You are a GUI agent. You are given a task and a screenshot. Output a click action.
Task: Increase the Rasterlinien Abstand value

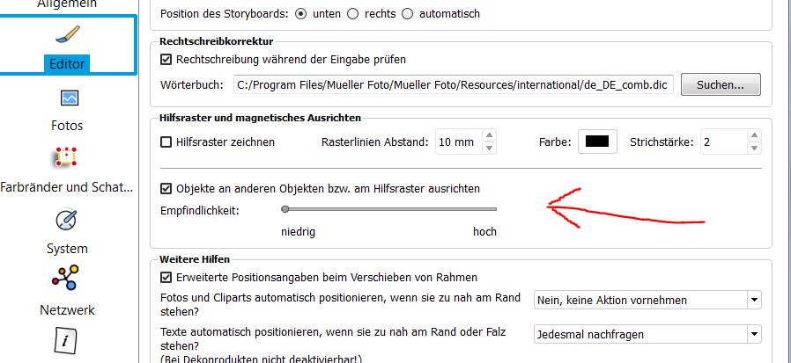click(x=490, y=136)
